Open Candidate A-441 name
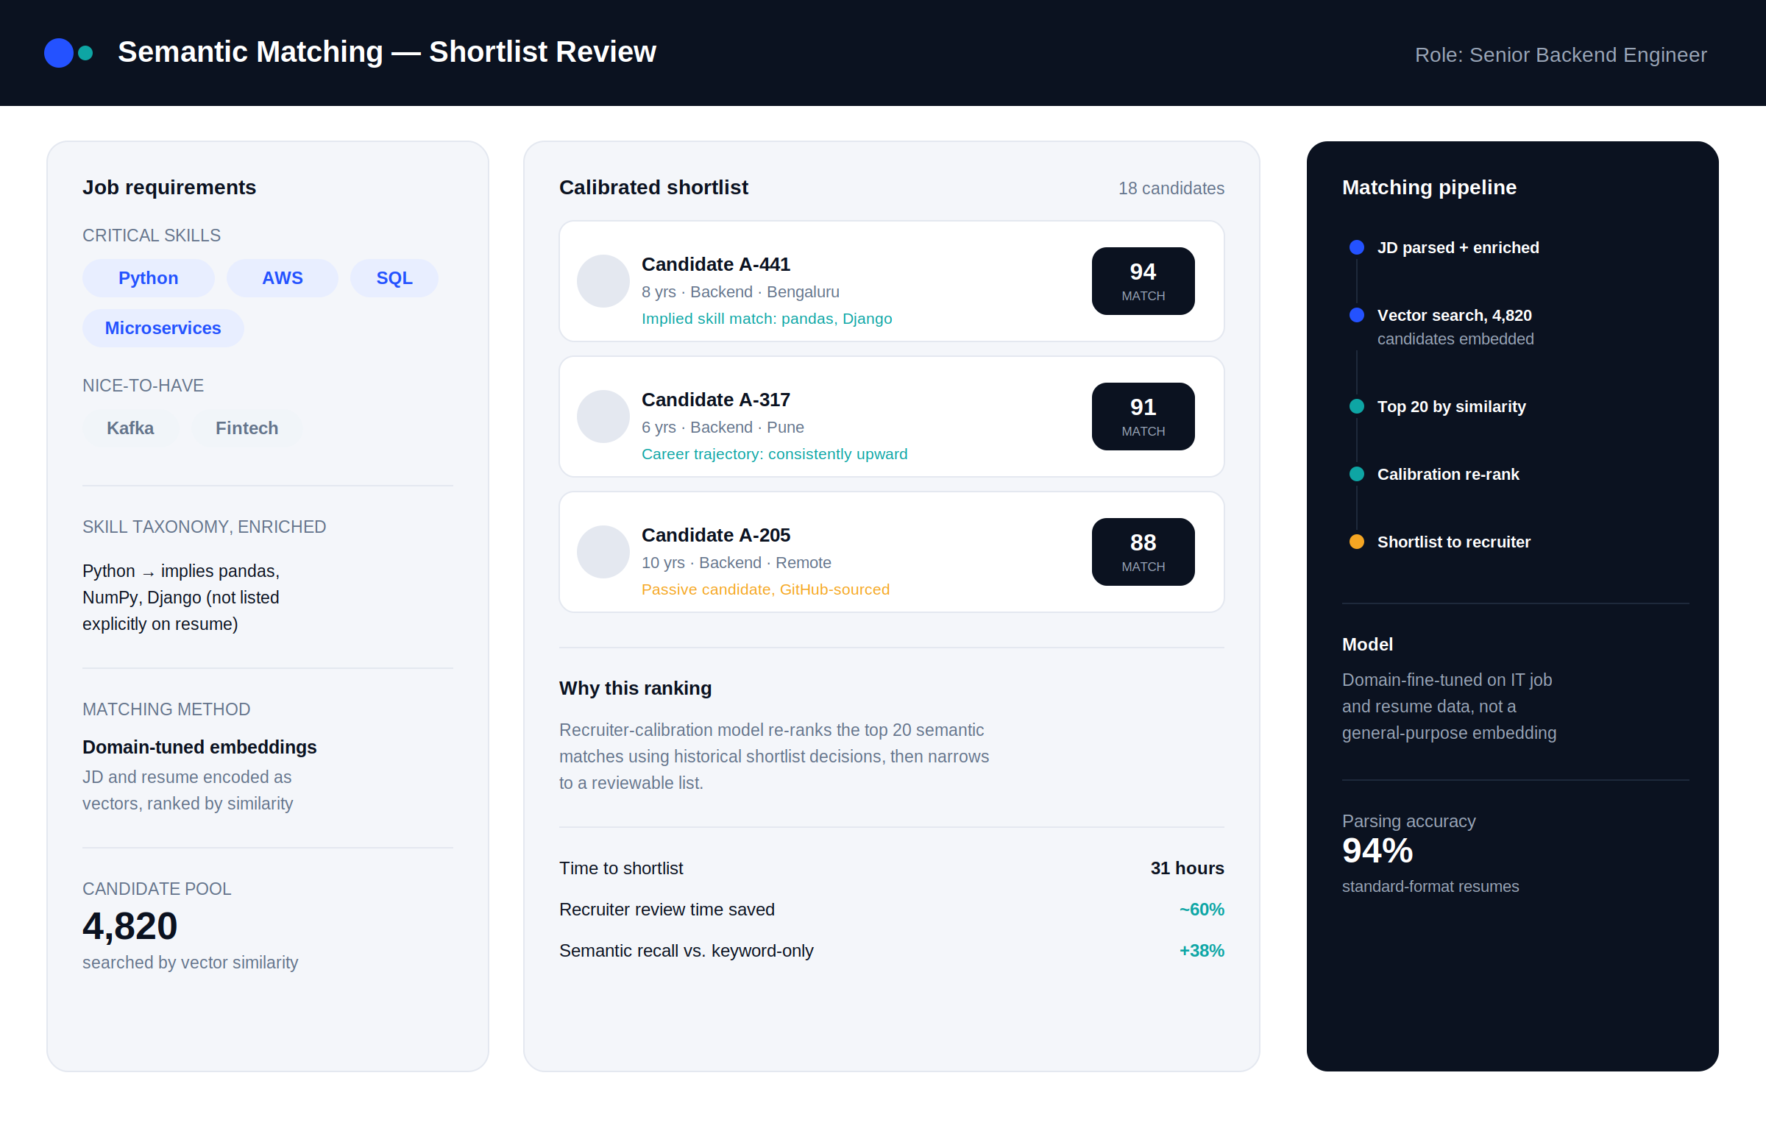The width and height of the screenshot is (1766, 1148). point(715,265)
